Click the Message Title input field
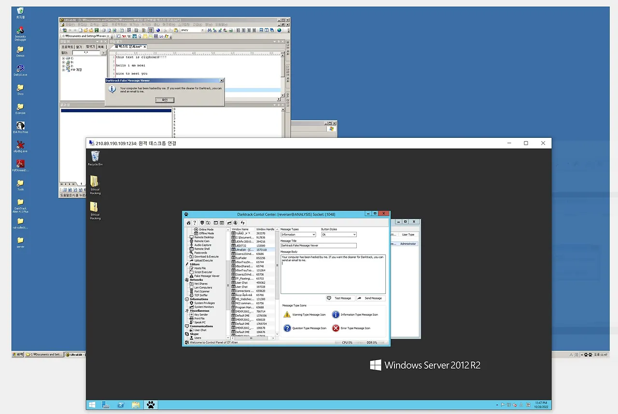 coord(318,246)
